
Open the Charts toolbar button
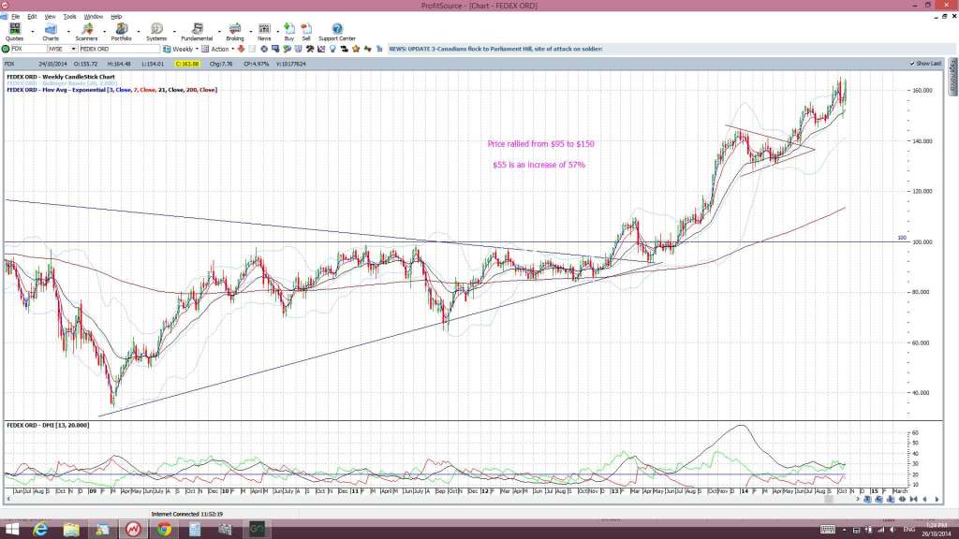51,32
